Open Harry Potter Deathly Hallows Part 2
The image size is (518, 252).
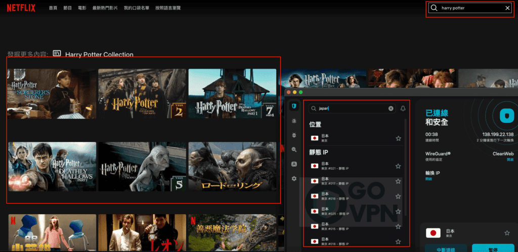pyautogui.click(x=52, y=167)
